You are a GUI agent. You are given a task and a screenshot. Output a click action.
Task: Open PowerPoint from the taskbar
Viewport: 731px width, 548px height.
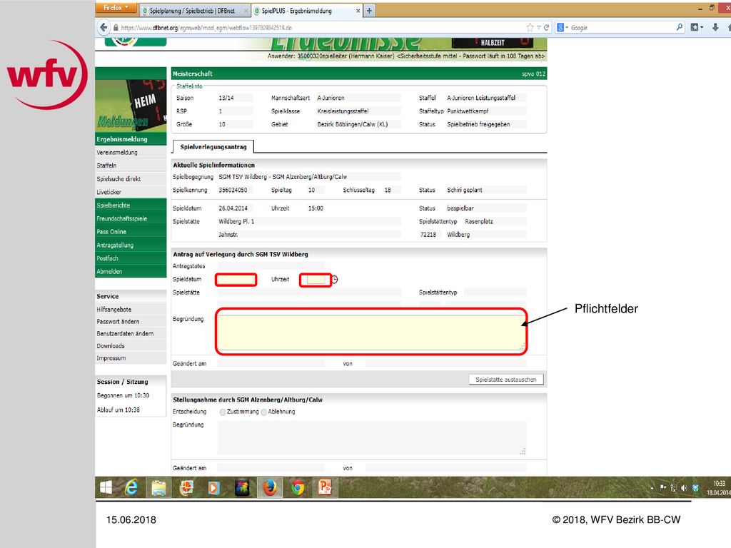click(325, 488)
